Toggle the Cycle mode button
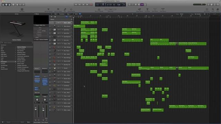This screenshot has width=221, height=124. [x=129, y=4]
